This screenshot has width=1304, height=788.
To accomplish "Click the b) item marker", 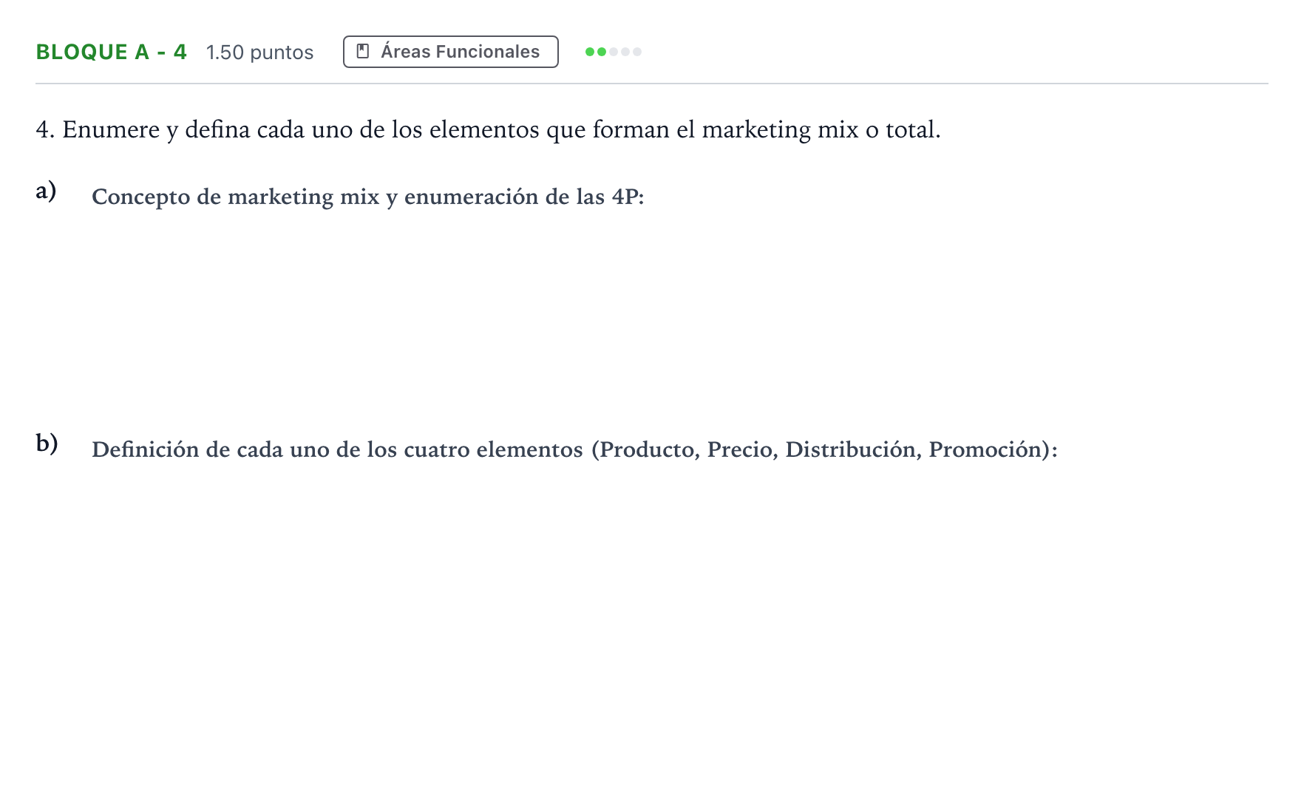I will pyautogui.click(x=47, y=443).
